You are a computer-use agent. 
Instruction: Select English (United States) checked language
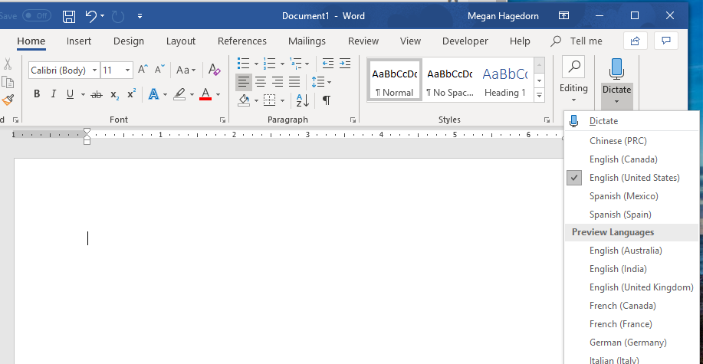tap(634, 178)
